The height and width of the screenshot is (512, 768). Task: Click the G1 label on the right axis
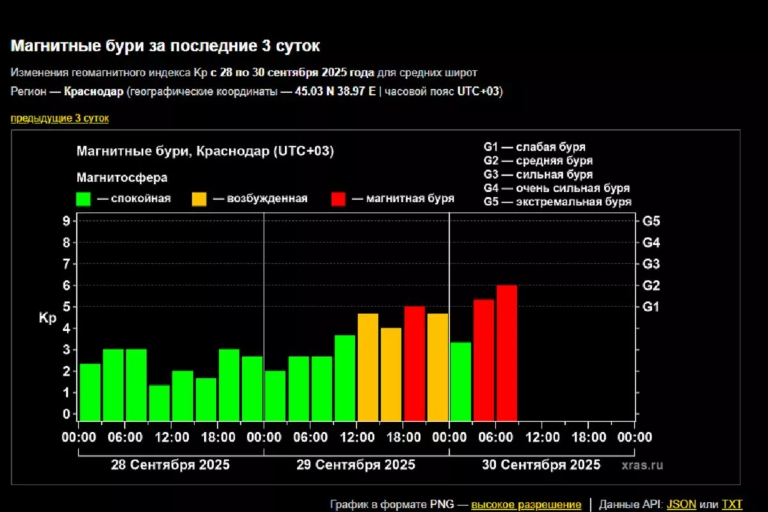pos(651,307)
